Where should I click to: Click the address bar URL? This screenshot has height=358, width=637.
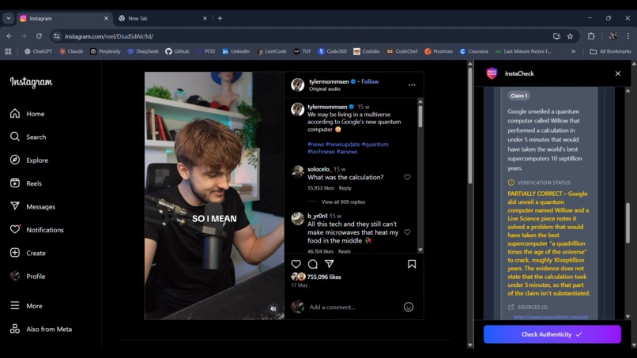coord(109,36)
